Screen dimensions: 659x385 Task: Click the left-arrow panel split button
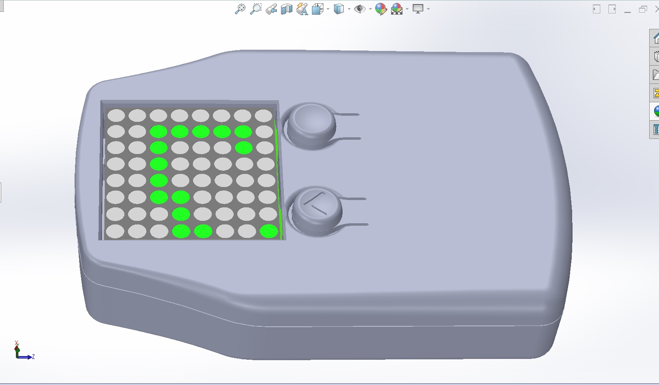point(597,9)
